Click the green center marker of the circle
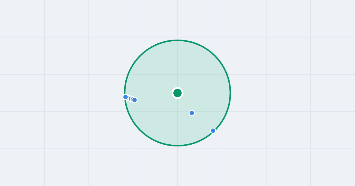 click(177, 93)
